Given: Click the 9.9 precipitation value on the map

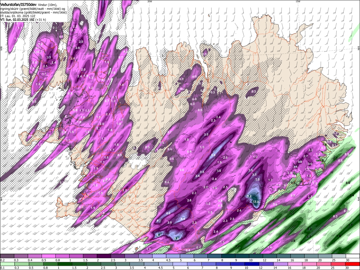Looking at the screenshot, I should click(x=176, y=238).
